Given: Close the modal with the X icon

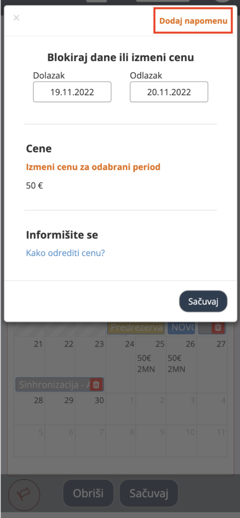Looking at the screenshot, I should point(16,18).
